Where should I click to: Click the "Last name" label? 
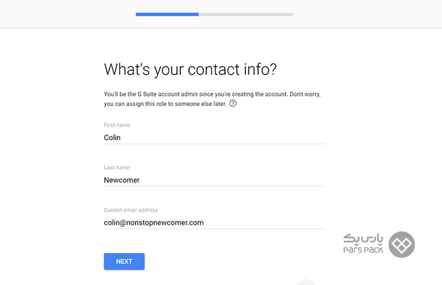pos(117,168)
